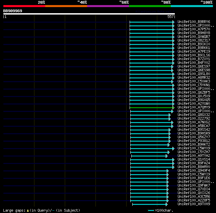
Task: Select hit label UniRef100_A2YUW0
Action: (194, 104)
